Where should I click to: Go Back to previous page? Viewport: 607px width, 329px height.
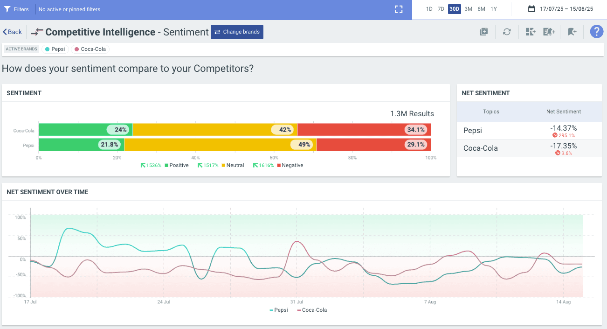pos(13,32)
